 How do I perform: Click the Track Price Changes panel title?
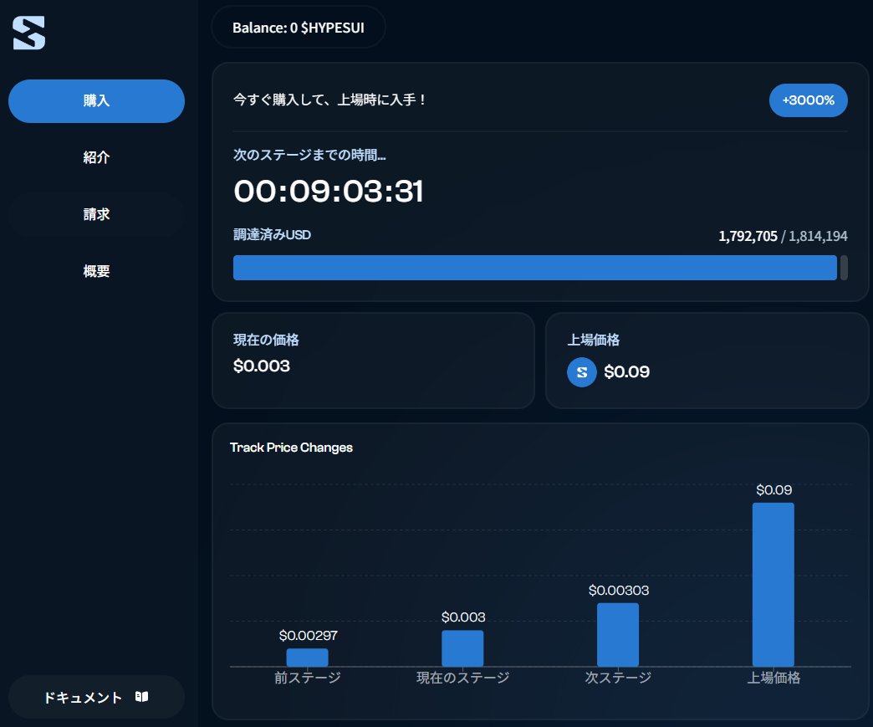pos(291,448)
